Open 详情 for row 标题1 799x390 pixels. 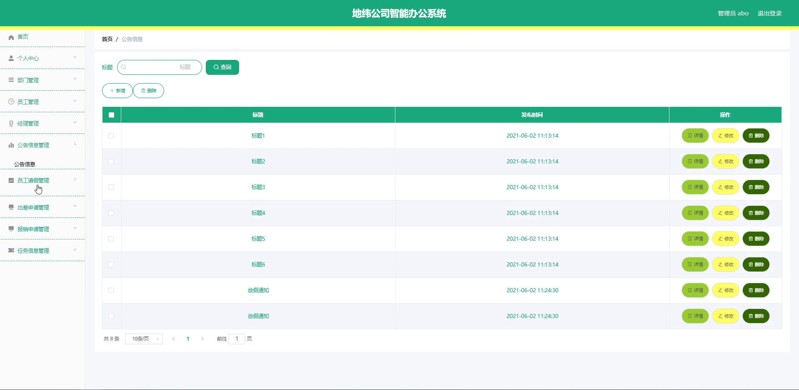695,136
